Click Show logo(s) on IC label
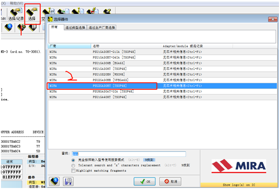 [x=239, y=185]
